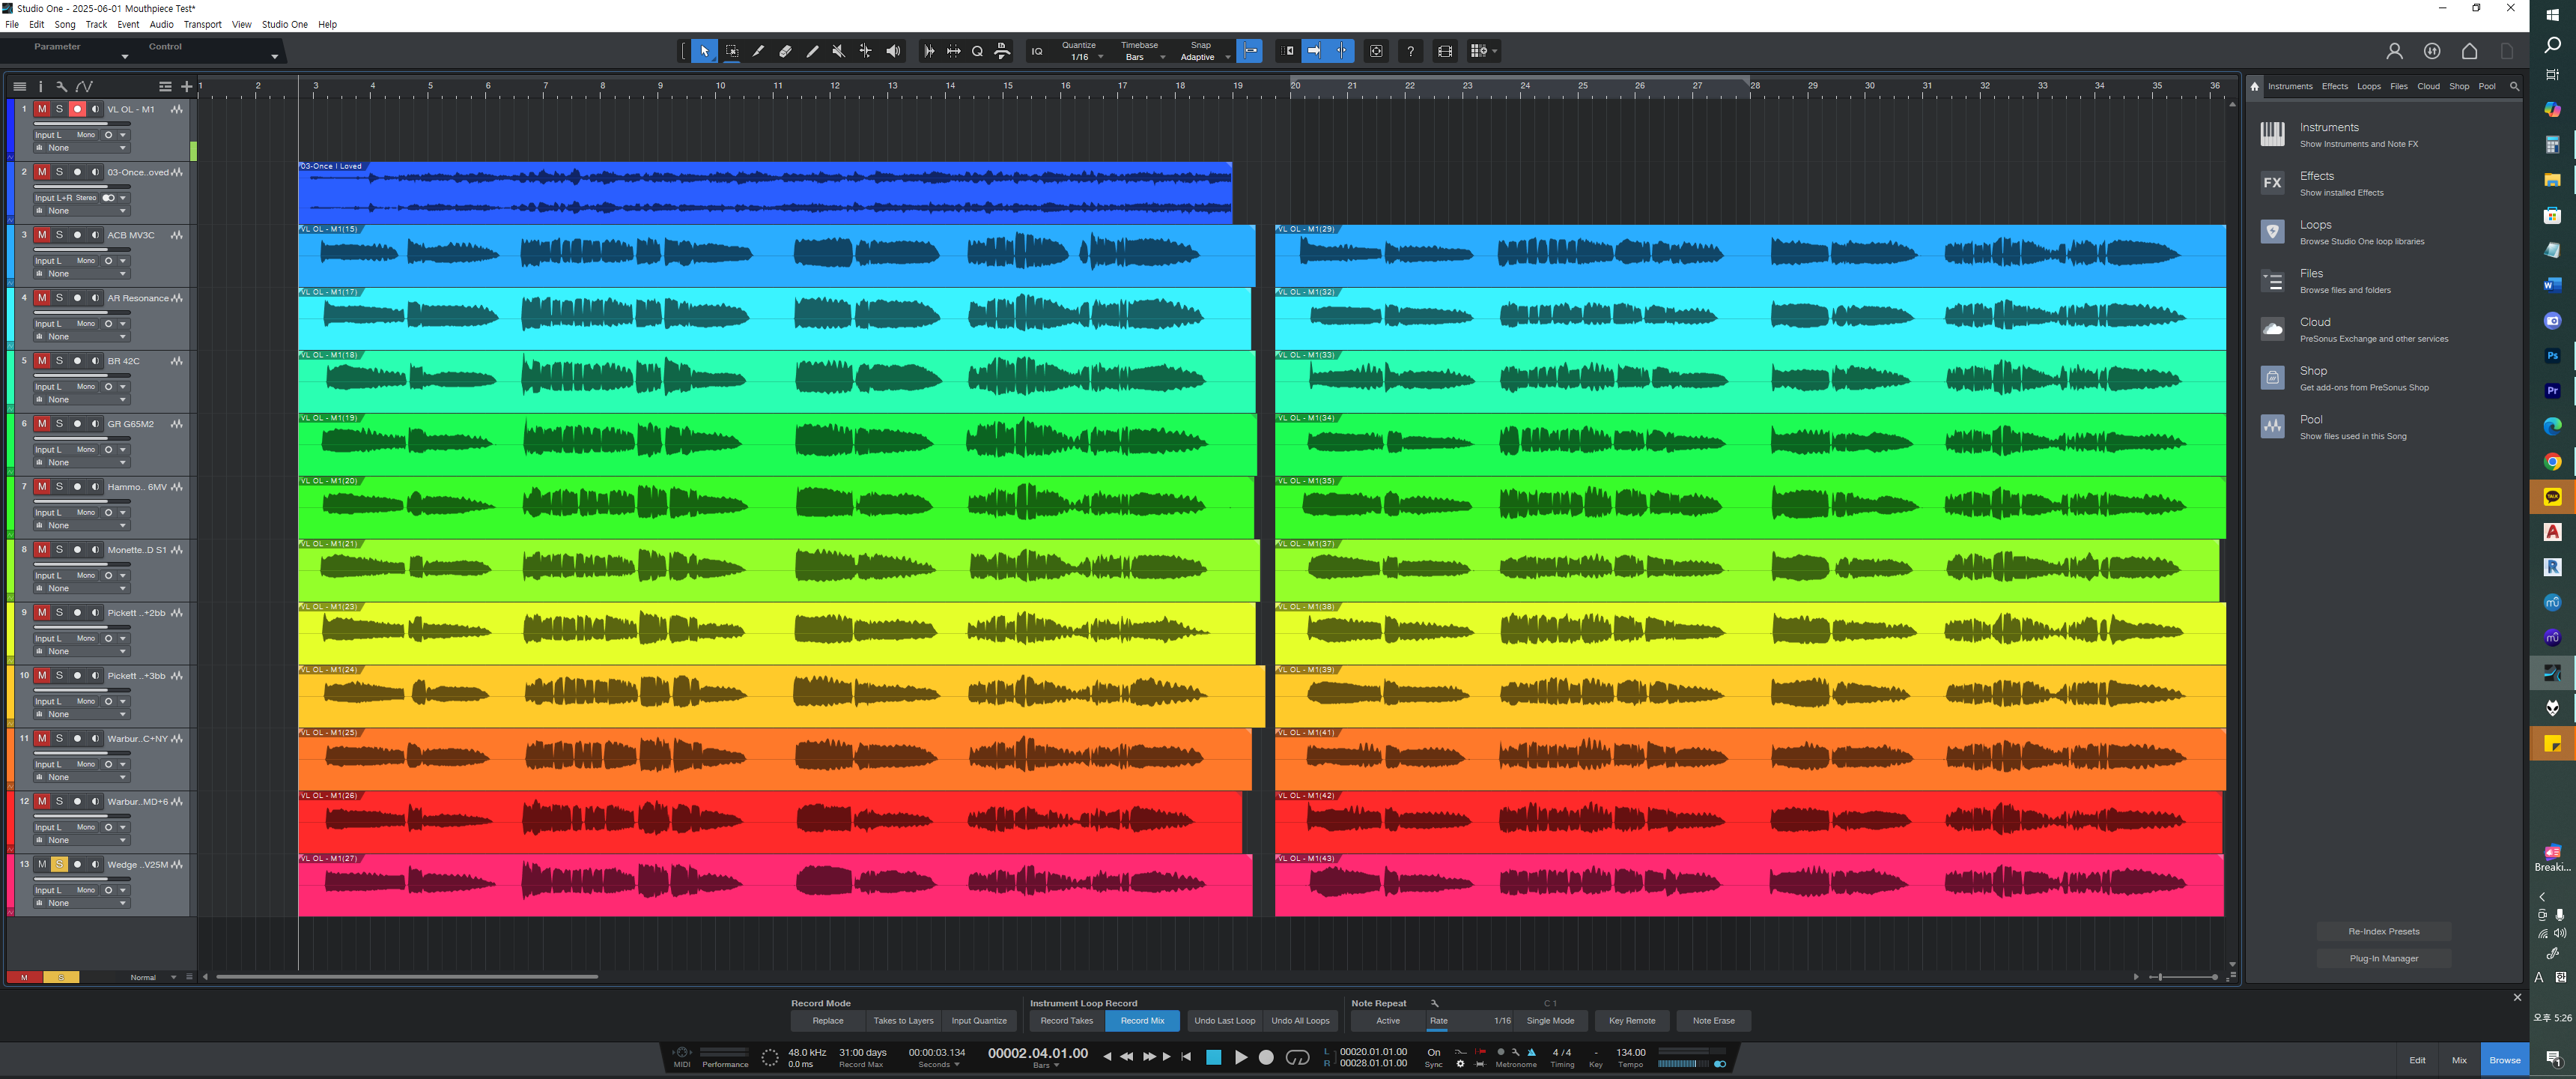This screenshot has height=1079, width=2576.
Task: Select the Eraser tool
Action: pyautogui.click(x=785, y=51)
